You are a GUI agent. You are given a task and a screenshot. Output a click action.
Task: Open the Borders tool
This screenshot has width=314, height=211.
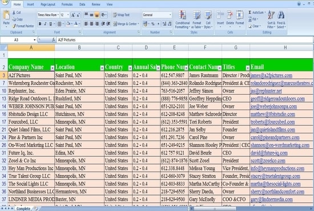point(59,24)
